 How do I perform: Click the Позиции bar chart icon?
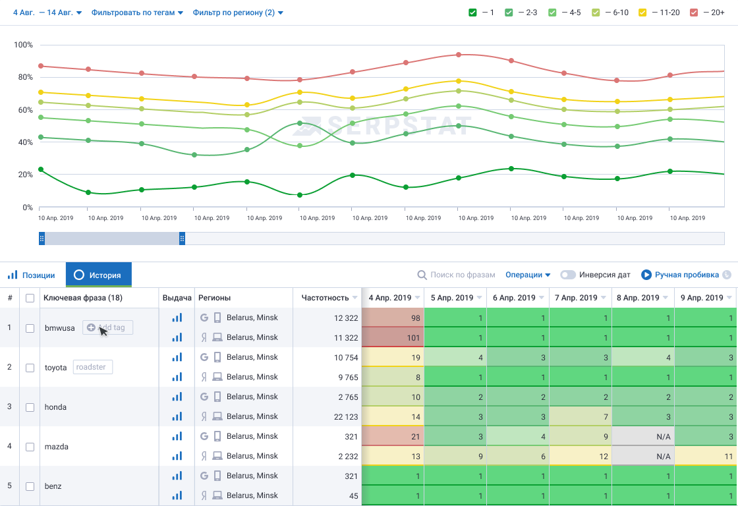point(13,275)
